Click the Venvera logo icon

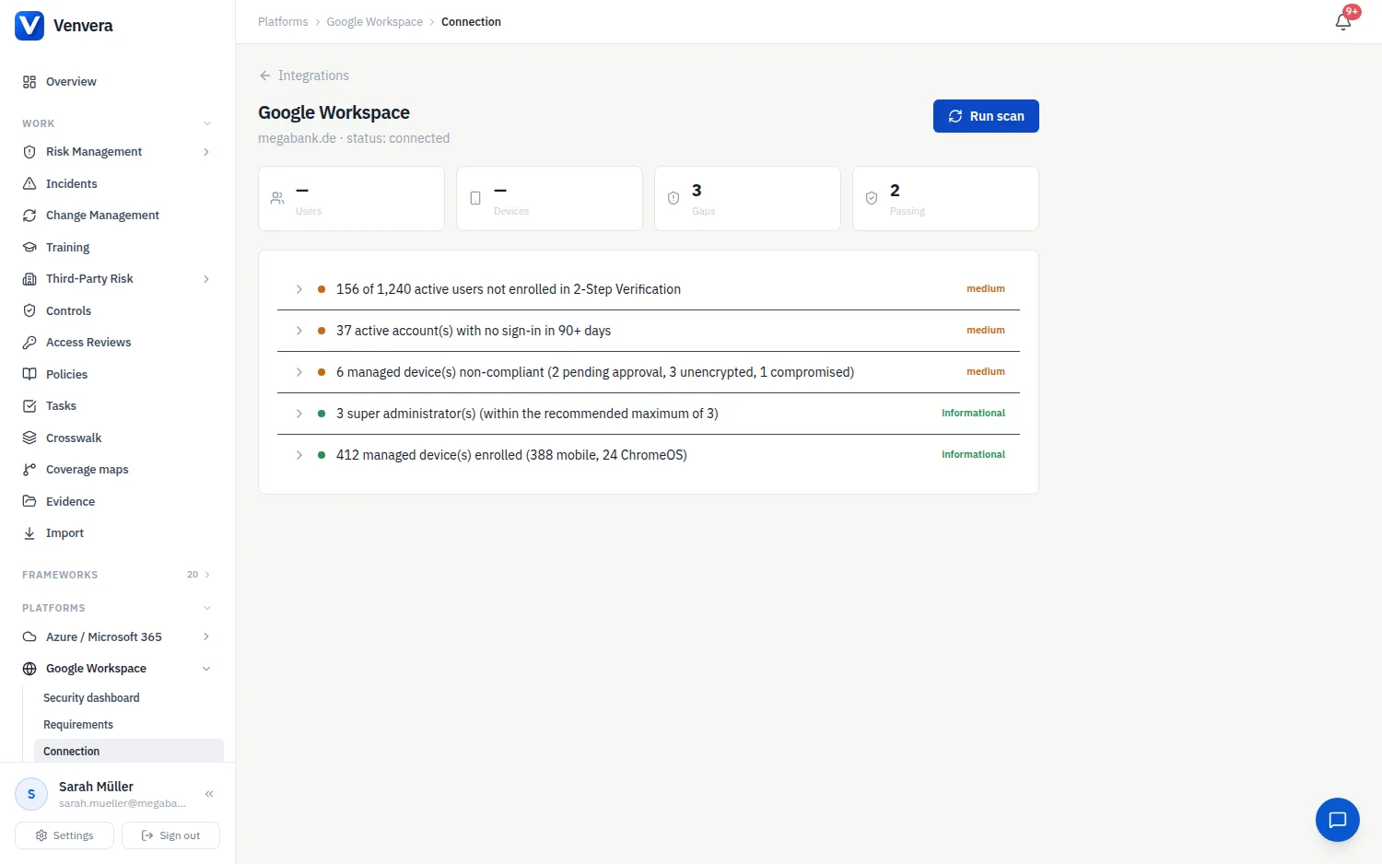tap(29, 26)
